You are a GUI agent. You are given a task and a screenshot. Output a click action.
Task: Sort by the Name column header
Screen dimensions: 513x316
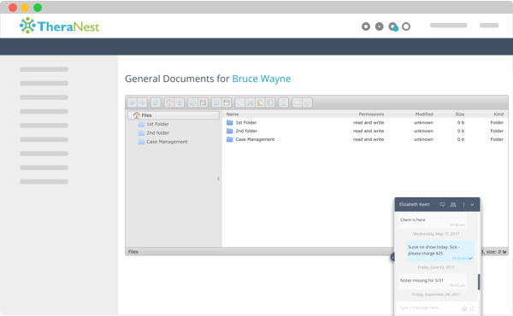(x=233, y=114)
